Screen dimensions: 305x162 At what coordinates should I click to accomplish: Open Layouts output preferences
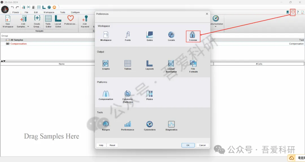coord(150,65)
